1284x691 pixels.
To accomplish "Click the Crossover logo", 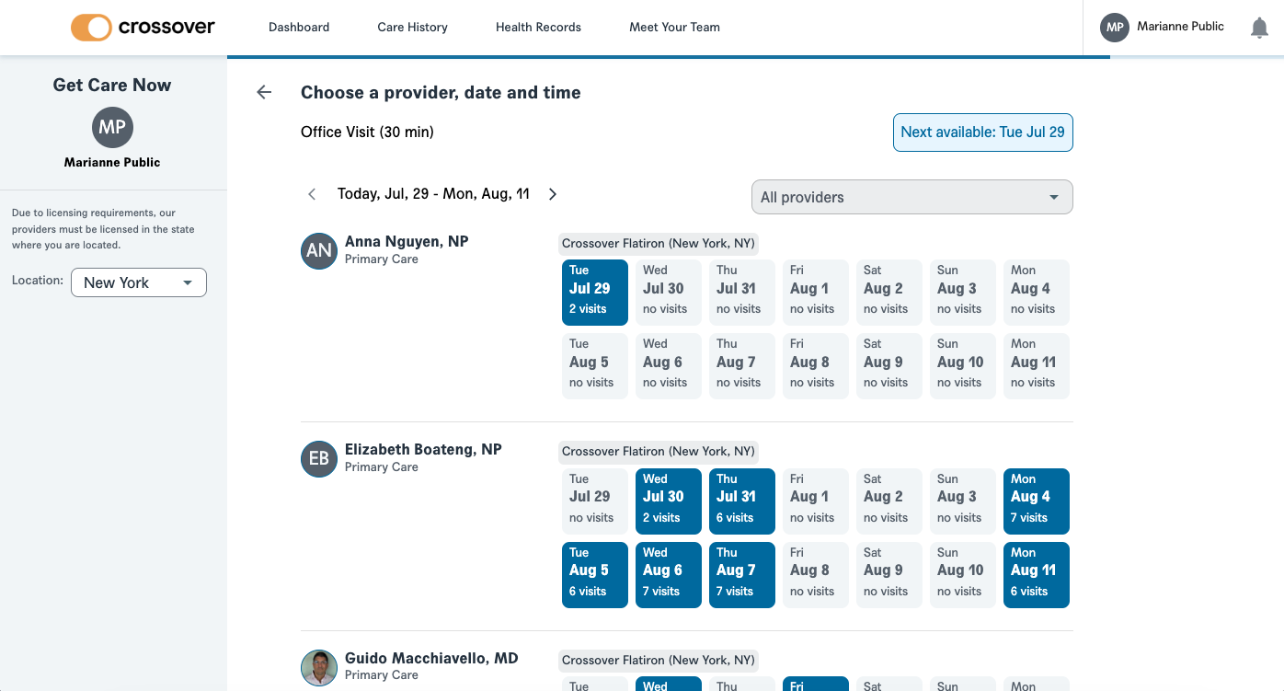I will [143, 28].
